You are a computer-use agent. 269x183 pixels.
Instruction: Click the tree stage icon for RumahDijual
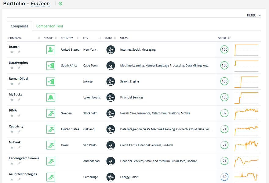click(111, 81)
